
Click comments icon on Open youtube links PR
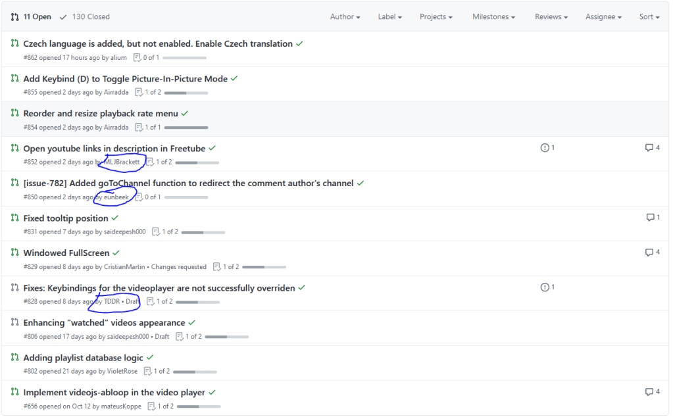pos(649,148)
